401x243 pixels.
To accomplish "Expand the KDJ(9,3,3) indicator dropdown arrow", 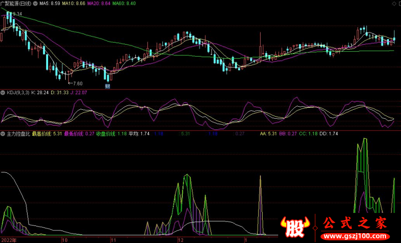I will coord(3,93).
